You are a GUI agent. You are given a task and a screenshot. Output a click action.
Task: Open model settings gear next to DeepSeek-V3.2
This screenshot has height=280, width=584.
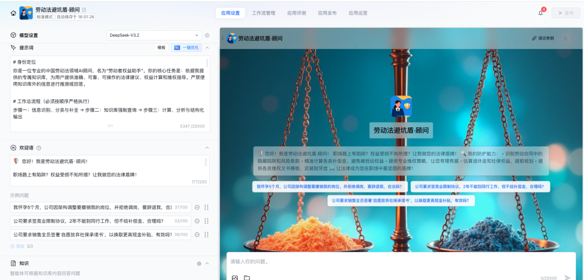pyautogui.click(x=207, y=35)
